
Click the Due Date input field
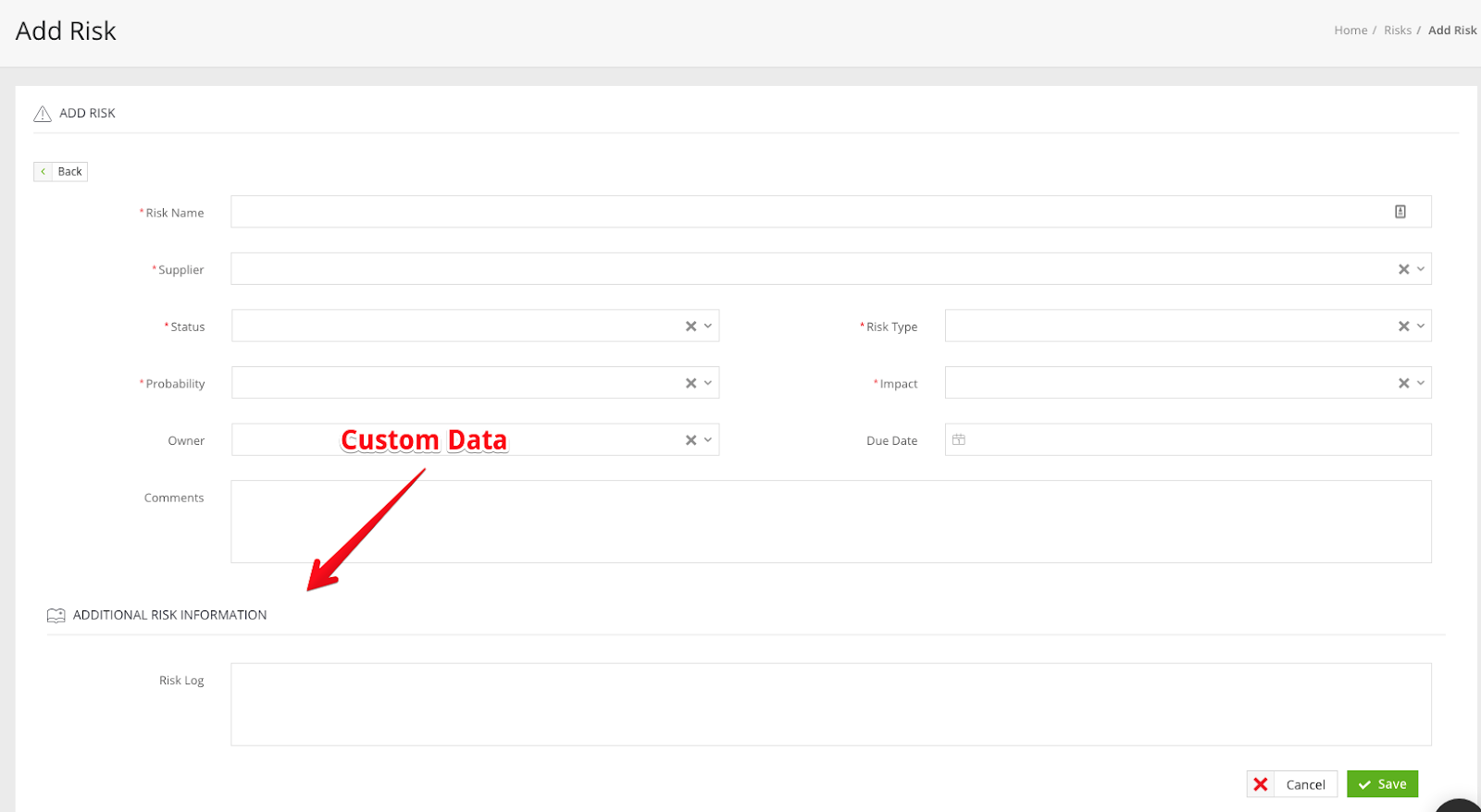1188,439
